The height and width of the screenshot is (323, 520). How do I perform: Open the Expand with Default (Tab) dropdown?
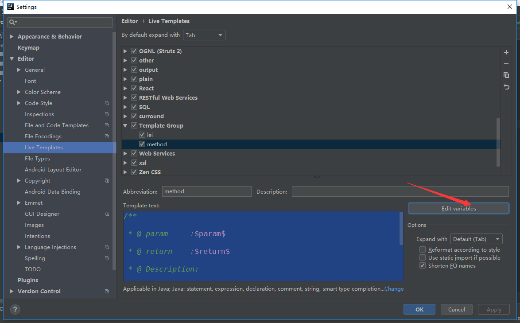(476, 239)
